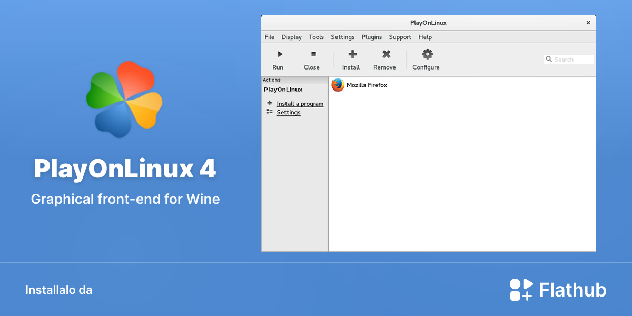Click the PlayOnLinux heading in sidebar
This screenshot has height=316, width=632.
[x=283, y=90]
